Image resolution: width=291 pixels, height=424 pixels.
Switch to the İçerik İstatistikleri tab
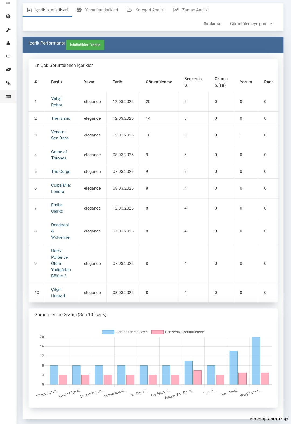click(47, 10)
